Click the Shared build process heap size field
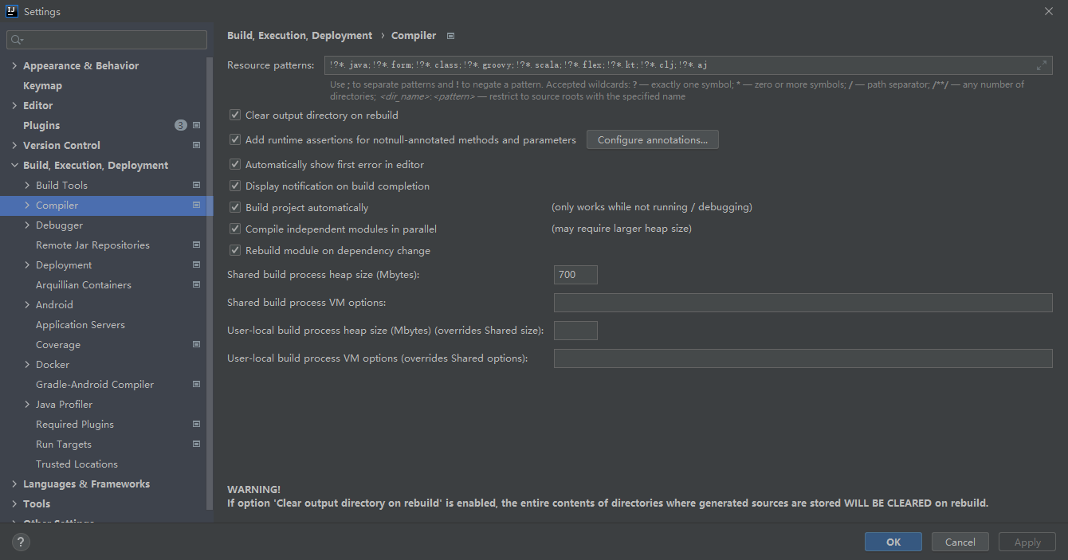The width and height of the screenshot is (1068, 560). click(575, 275)
